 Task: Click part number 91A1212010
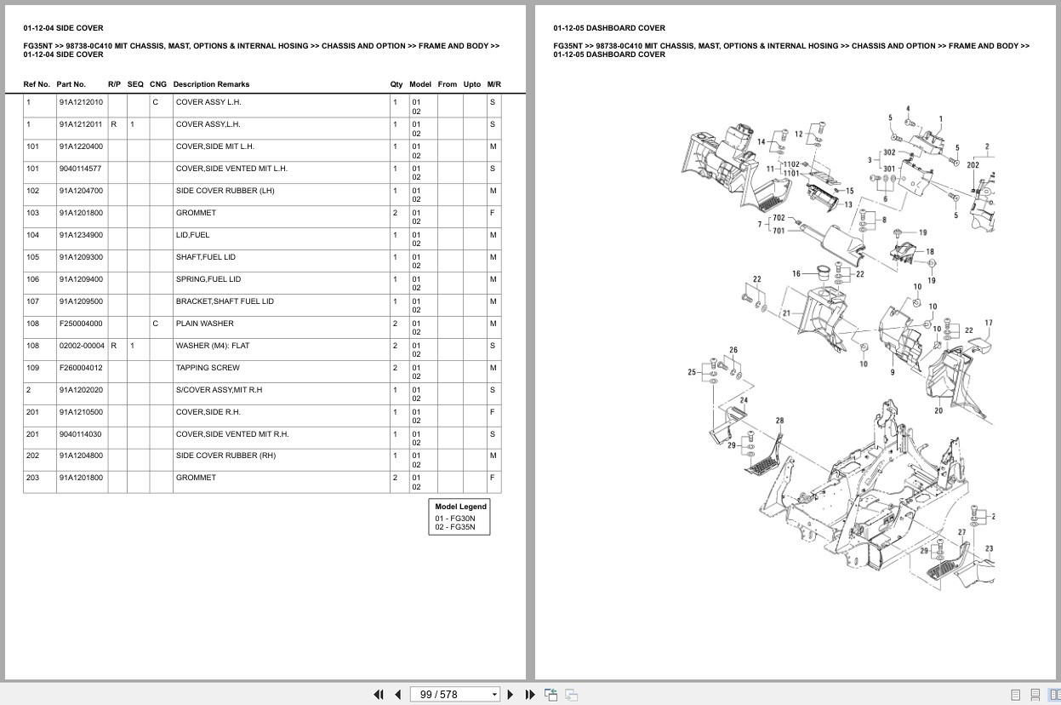coord(81,102)
